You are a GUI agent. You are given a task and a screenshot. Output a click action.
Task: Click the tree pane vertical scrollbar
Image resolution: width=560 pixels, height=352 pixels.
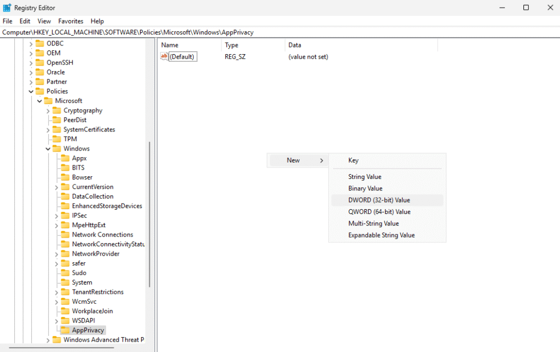click(150, 213)
